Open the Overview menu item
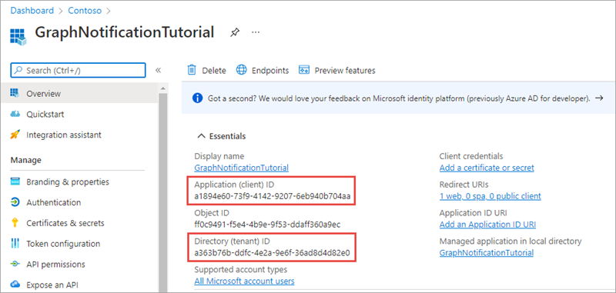Viewport: 616px width, 293px height. [79, 93]
